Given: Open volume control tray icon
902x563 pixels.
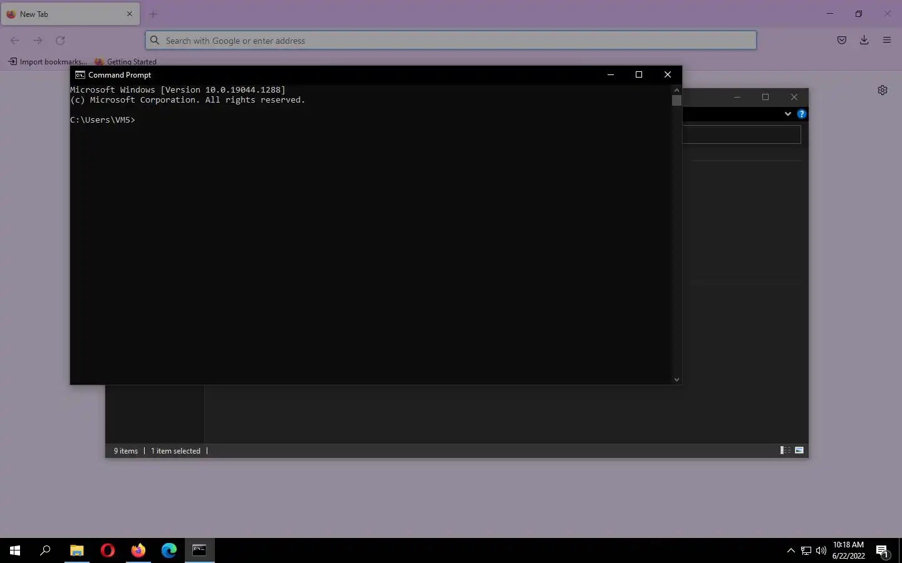Looking at the screenshot, I should (x=821, y=551).
